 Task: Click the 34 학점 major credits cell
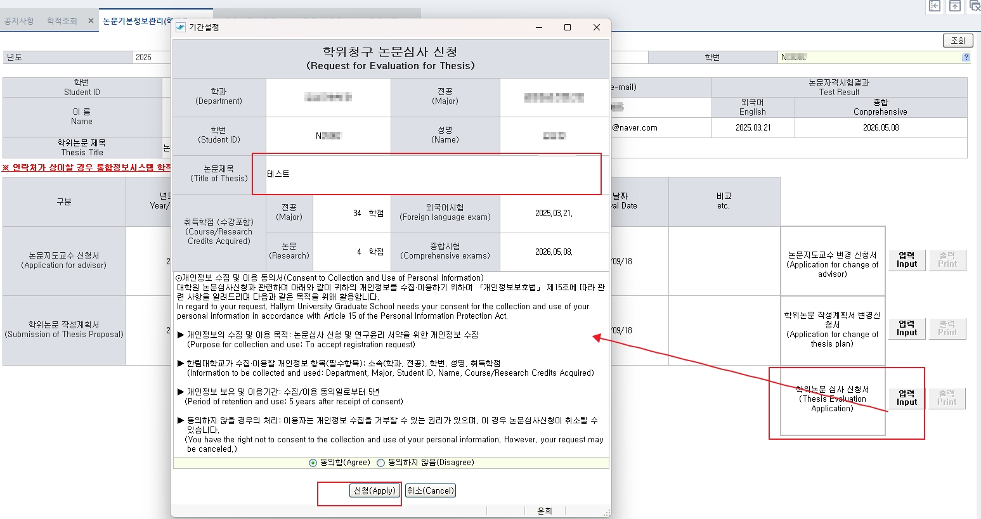click(352, 214)
